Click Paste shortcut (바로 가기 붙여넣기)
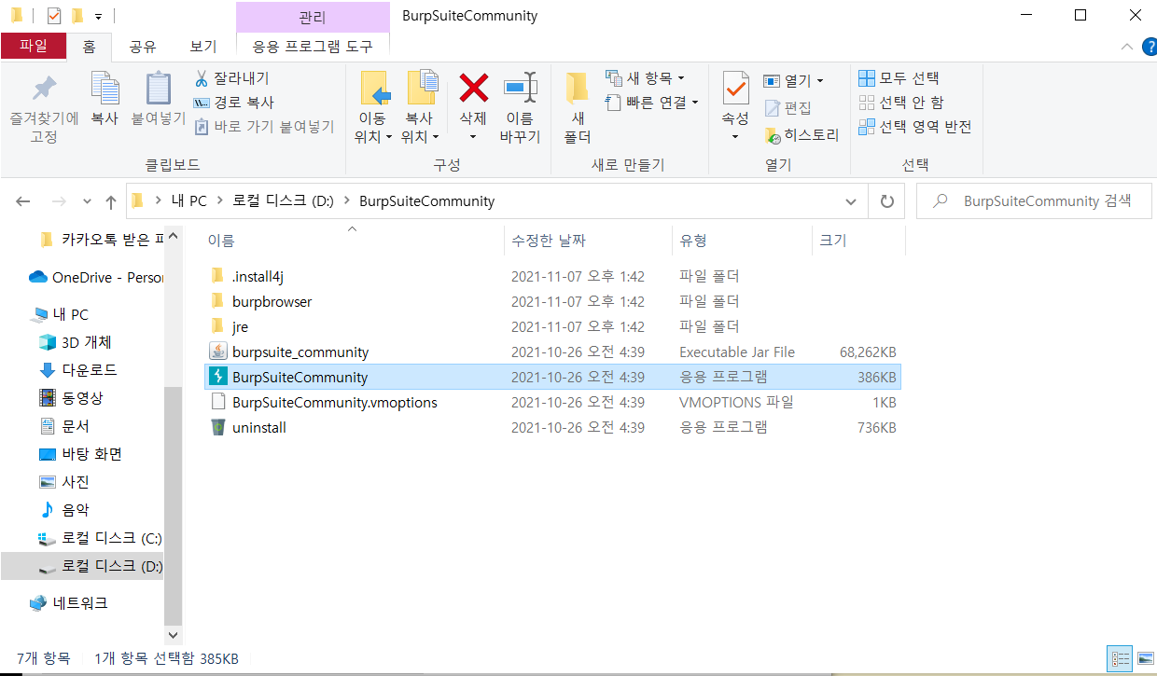Screen dimensions: 1157x676 [263, 126]
